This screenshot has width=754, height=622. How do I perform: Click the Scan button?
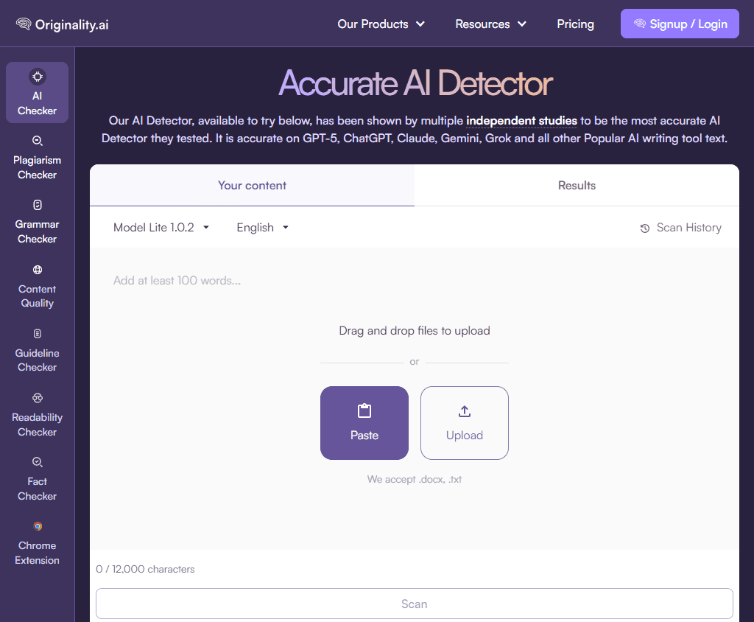tap(414, 604)
